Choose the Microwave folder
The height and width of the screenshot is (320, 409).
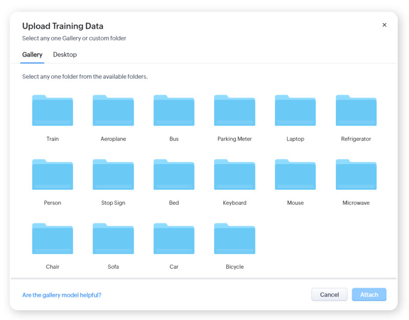coord(356,175)
